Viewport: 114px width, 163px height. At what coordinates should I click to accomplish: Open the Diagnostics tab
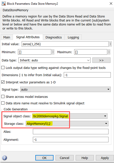[x=54, y=37]
